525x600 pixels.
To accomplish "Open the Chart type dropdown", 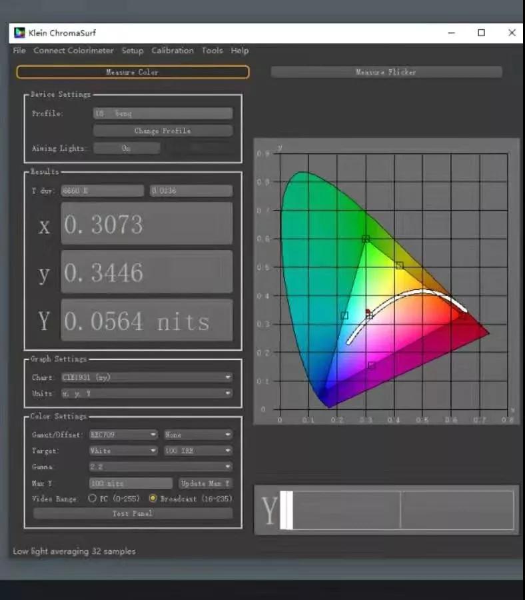I will 147,377.
